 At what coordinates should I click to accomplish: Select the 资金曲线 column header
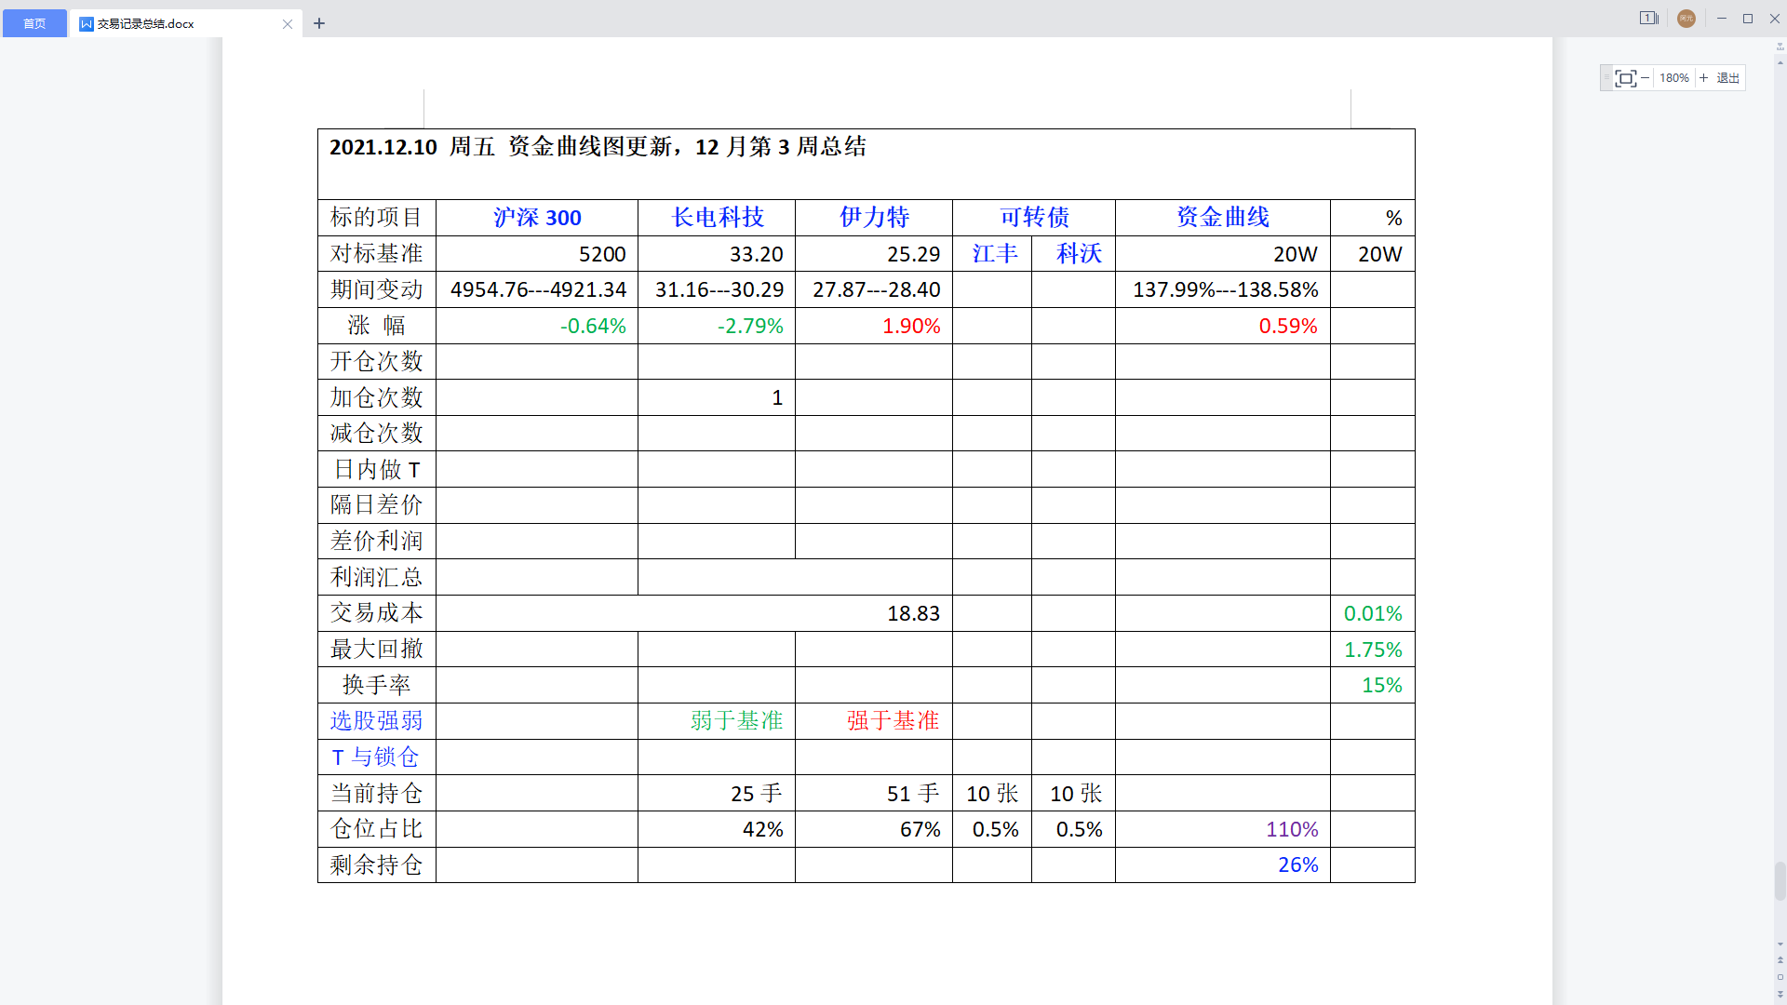pyautogui.click(x=1223, y=218)
